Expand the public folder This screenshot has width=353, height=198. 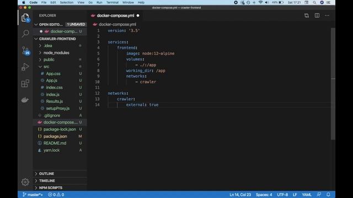(40, 59)
